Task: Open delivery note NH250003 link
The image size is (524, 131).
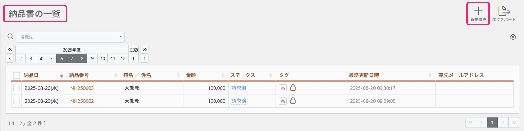Action: 82,88
